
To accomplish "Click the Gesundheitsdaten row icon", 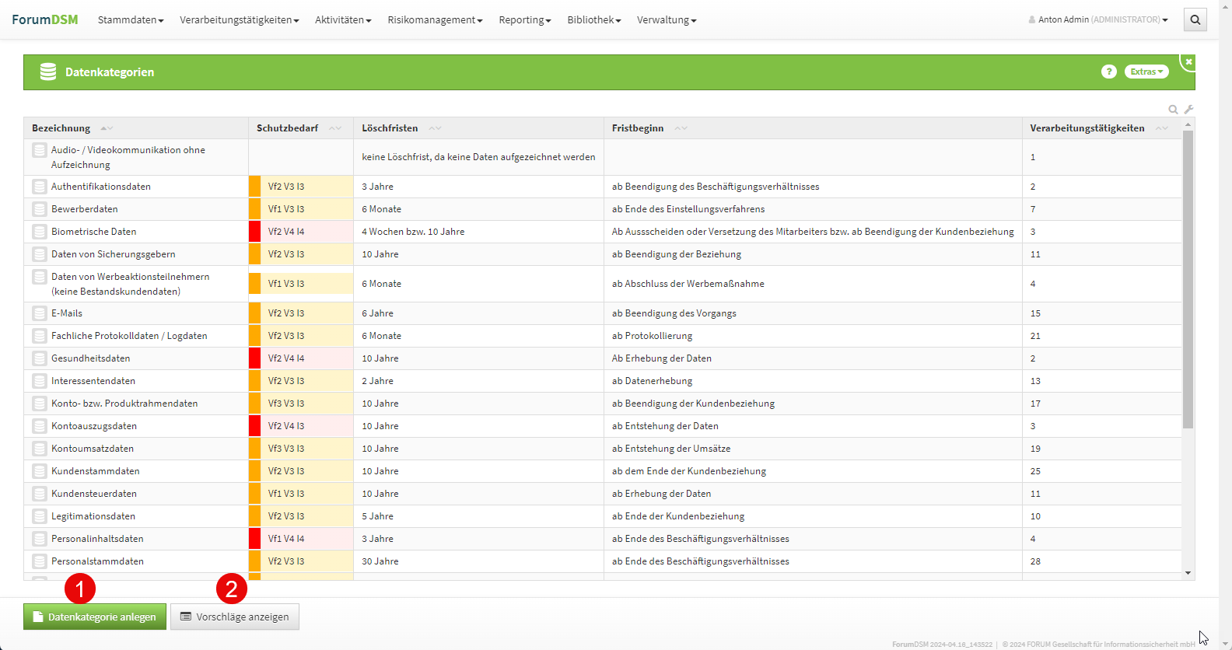I will [40, 358].
